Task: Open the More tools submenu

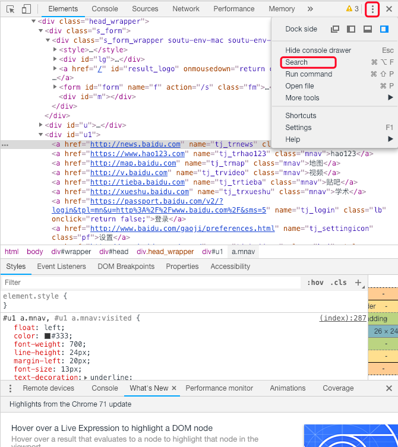Action: 335,98
